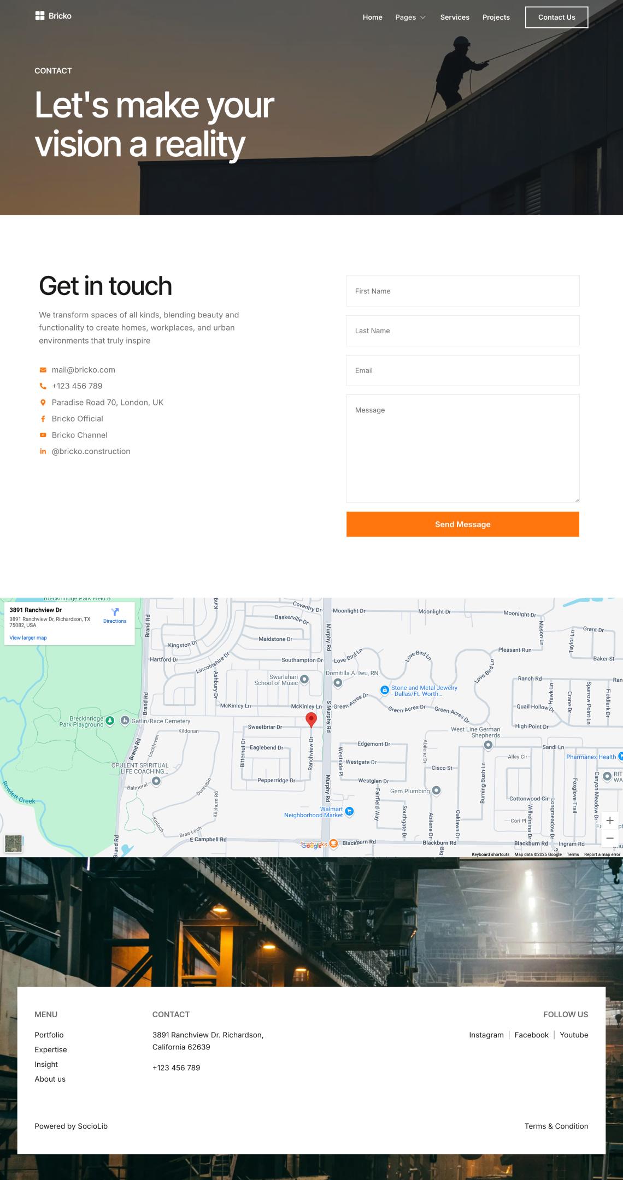Viewport: 623px width, 1180px height.
Task: Zoom out the map with minus button
Action: tap(610, 838)
